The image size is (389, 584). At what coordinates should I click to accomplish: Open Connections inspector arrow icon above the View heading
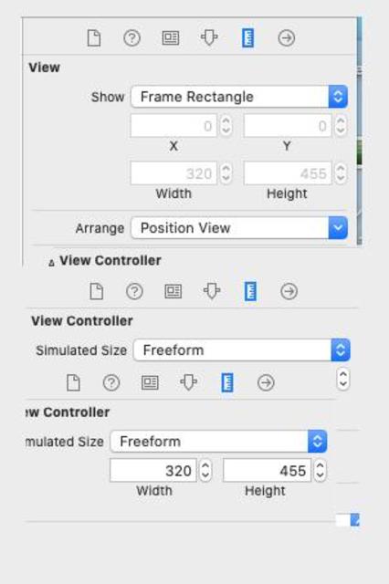point(287,38)
